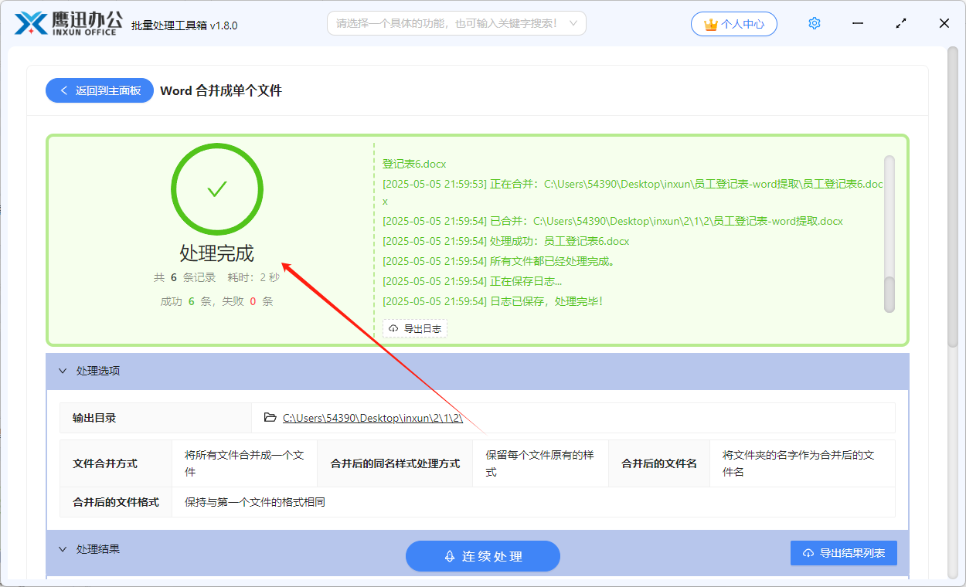This screenshot has height=587, width=966.
Task: Open the settings gear icon
Action: 814,23
